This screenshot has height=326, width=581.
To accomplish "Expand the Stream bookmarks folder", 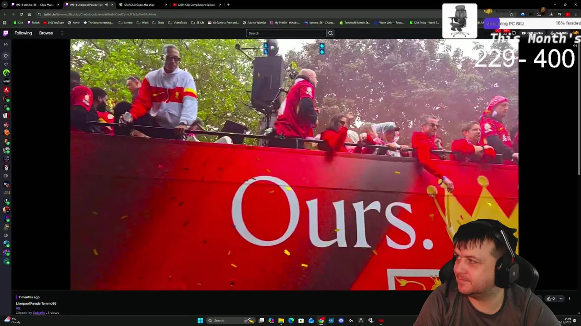I will [126, 23].
